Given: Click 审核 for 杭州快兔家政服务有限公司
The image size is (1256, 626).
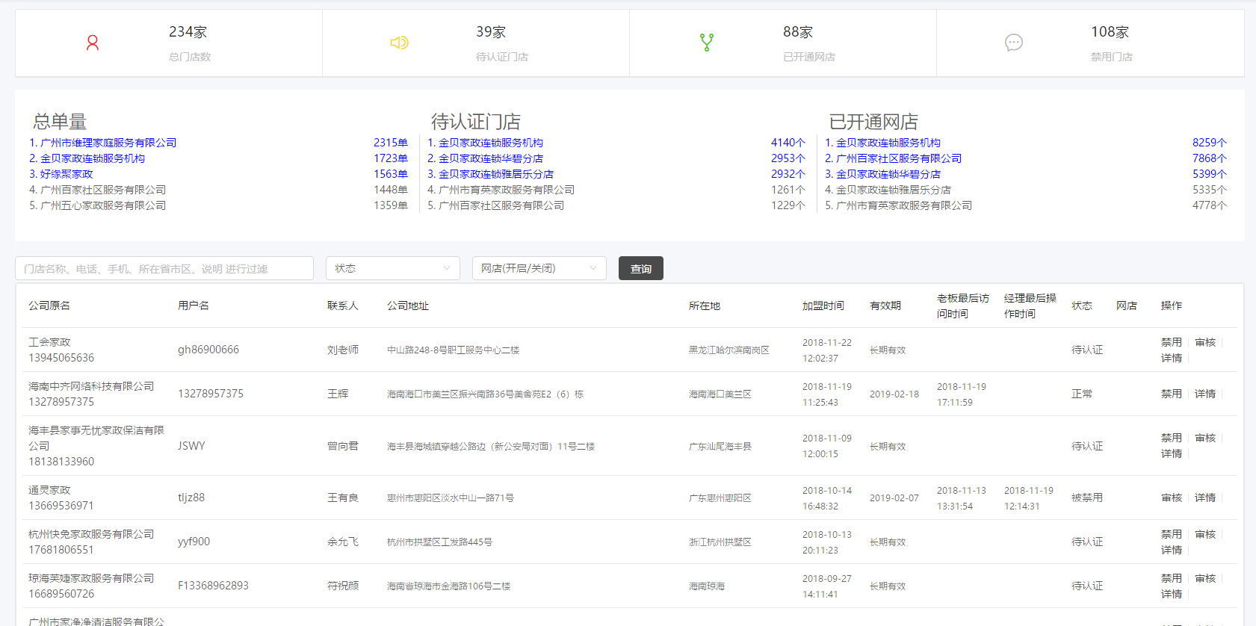Looking at the screenshot, I should click(x=1205, y=534).
